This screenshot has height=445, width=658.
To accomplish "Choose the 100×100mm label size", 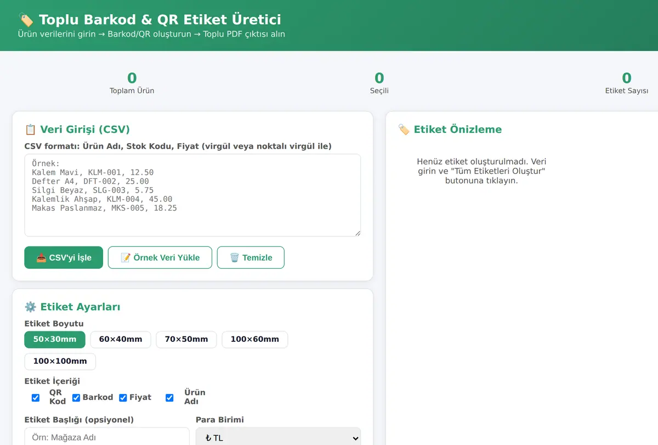I will click(60, 361).
